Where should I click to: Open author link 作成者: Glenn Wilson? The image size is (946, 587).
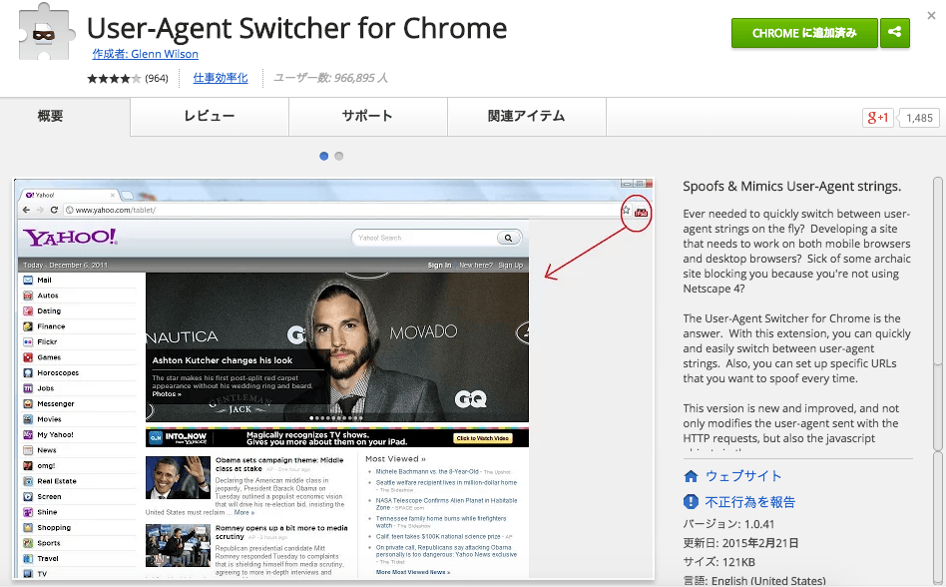146,54
